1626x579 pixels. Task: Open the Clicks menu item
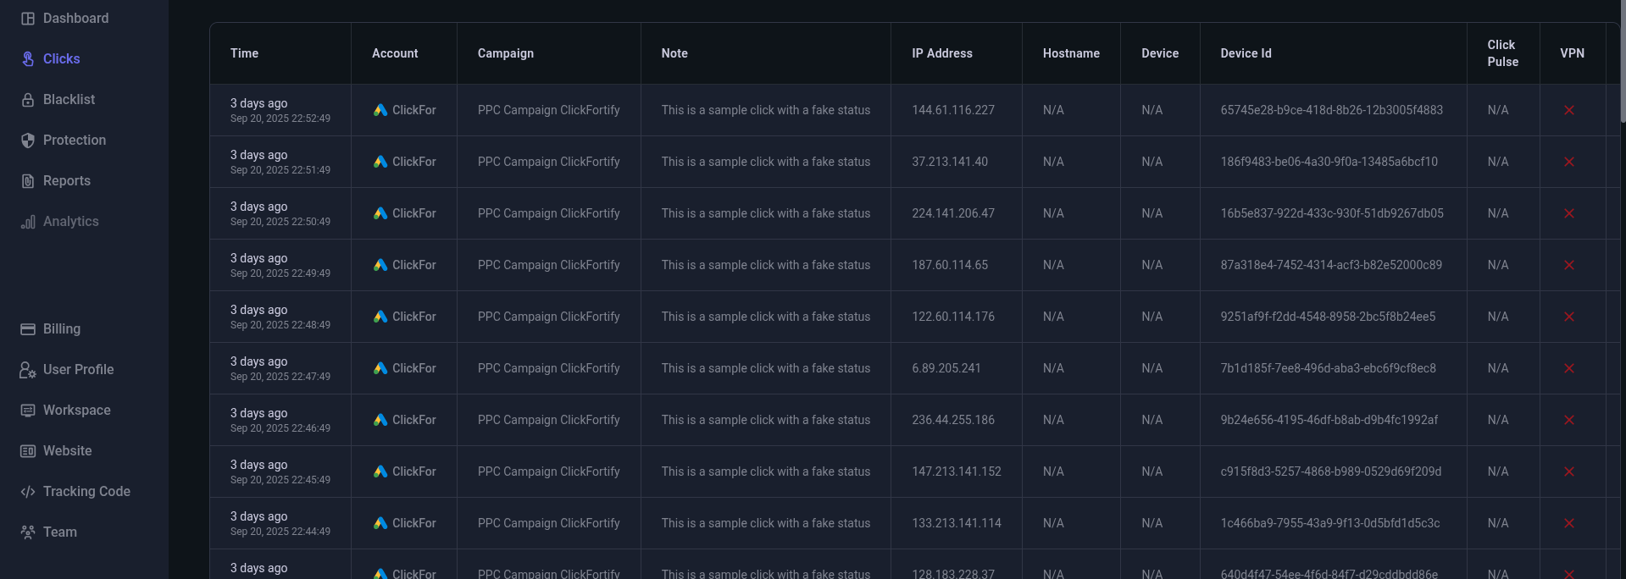(61, 59)
